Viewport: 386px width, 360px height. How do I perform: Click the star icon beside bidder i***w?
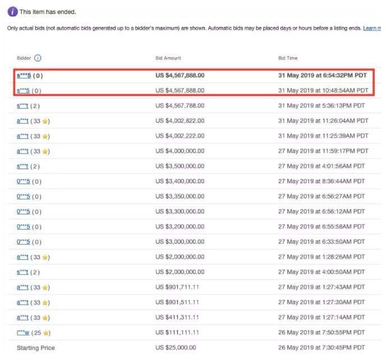pyautogui.click(x=46, y=333)
